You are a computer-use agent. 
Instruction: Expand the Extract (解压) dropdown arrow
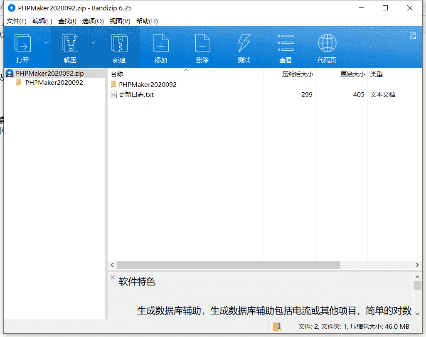click(x=93, y=43)
